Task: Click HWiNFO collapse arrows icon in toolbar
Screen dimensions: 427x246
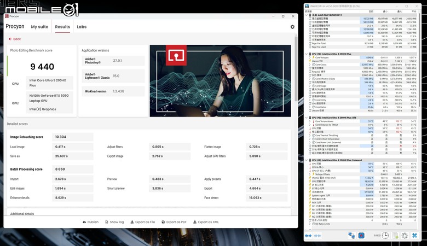Action: pos(318,236)
